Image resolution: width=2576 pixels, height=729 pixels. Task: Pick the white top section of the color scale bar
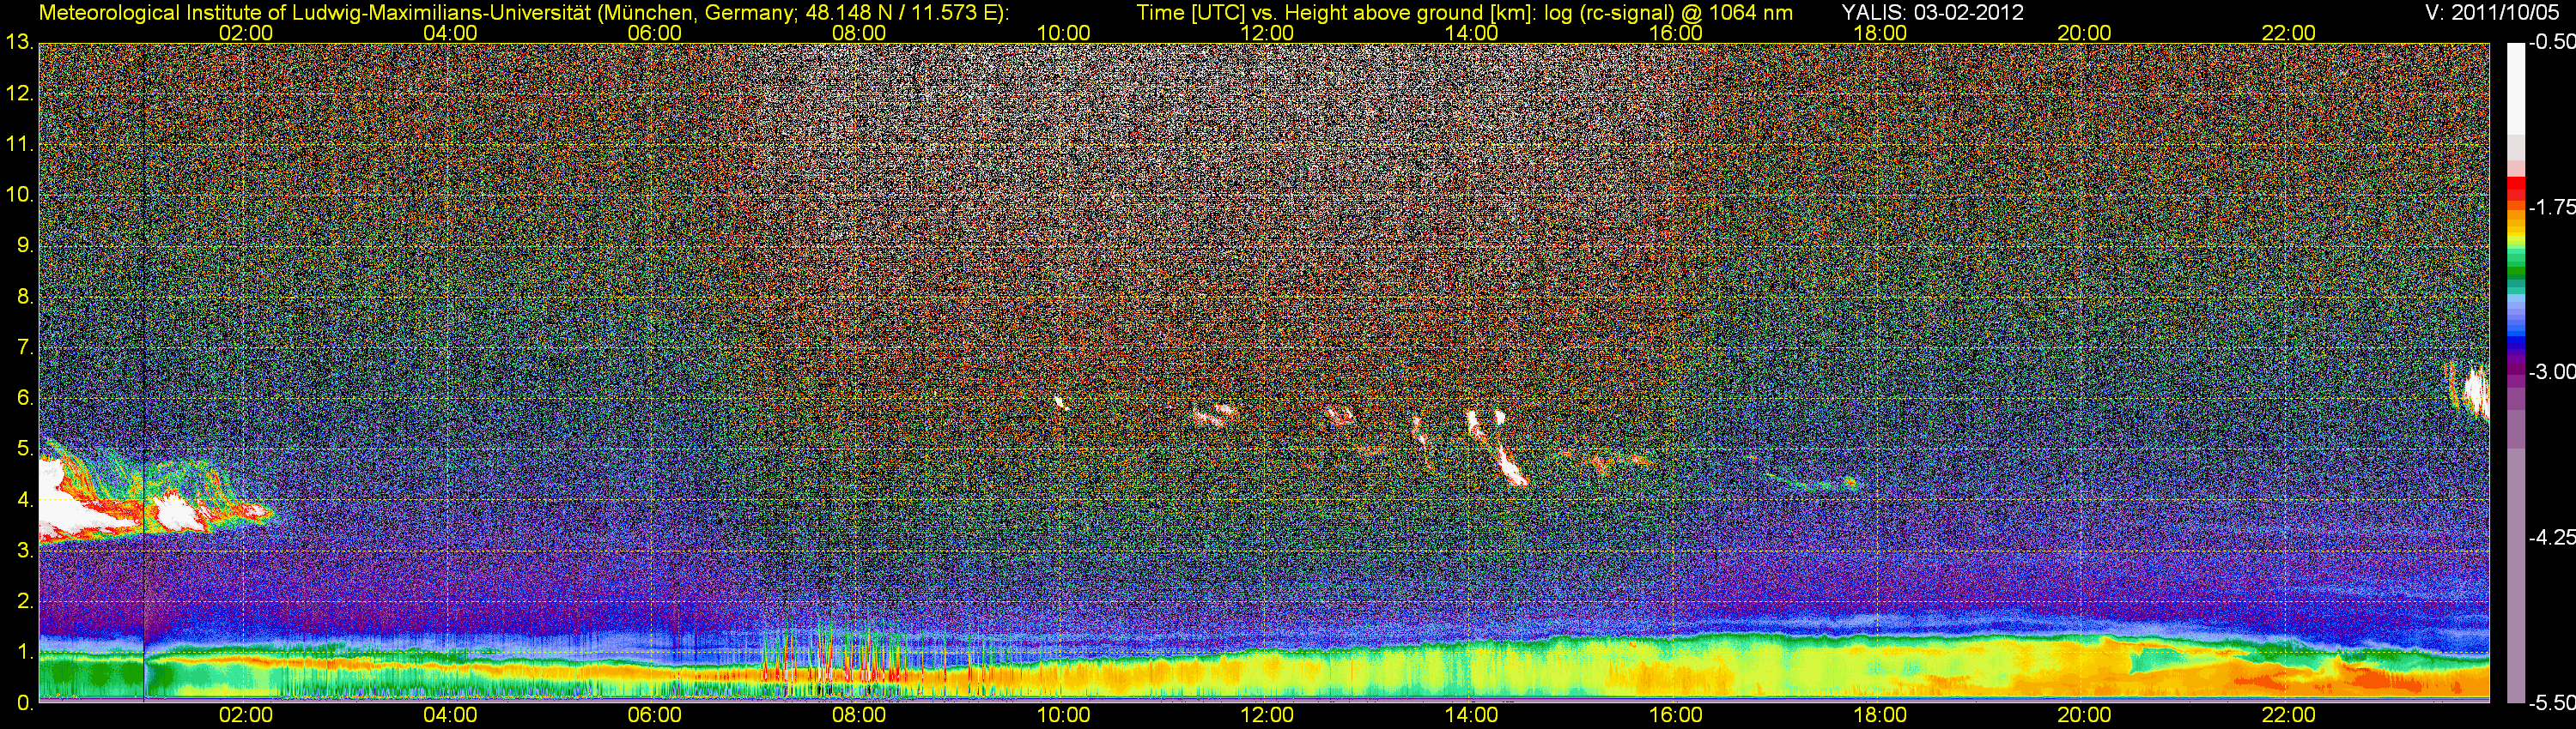click(x=2515, y=87)
